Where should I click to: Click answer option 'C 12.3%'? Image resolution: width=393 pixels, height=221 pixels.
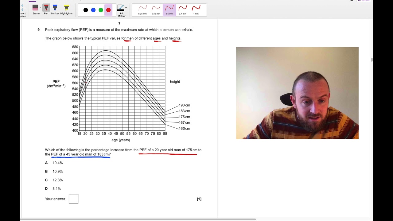click(x=54, y=180)
